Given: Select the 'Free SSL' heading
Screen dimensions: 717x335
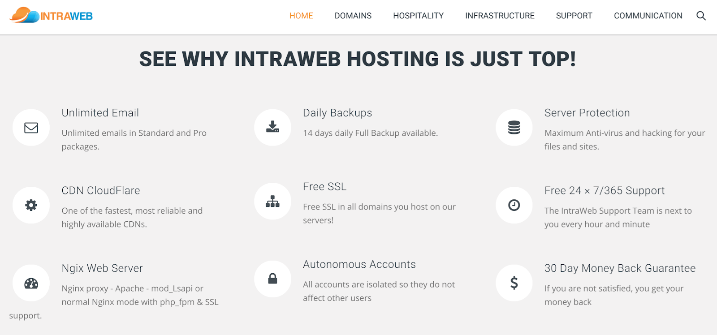Looking at the screenshot, I should point(325,186).
